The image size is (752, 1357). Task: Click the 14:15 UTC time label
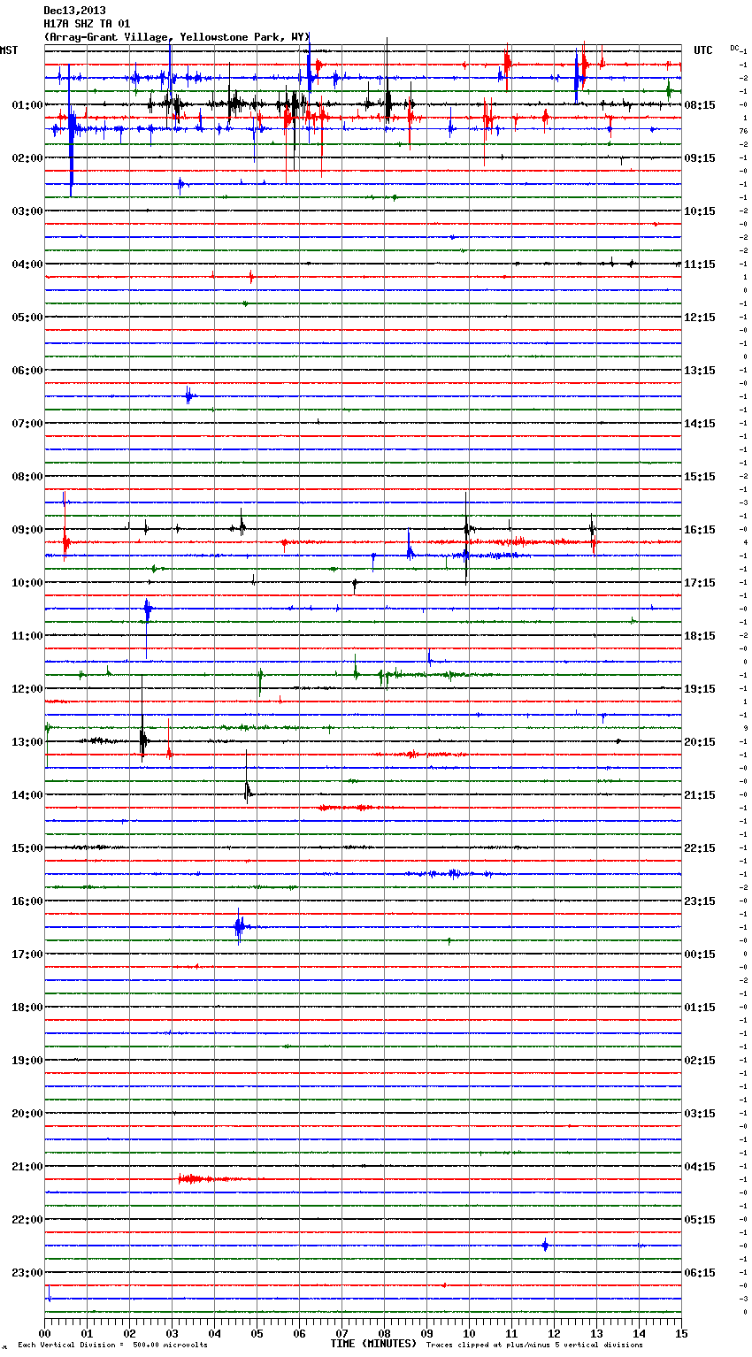(700, 424)
